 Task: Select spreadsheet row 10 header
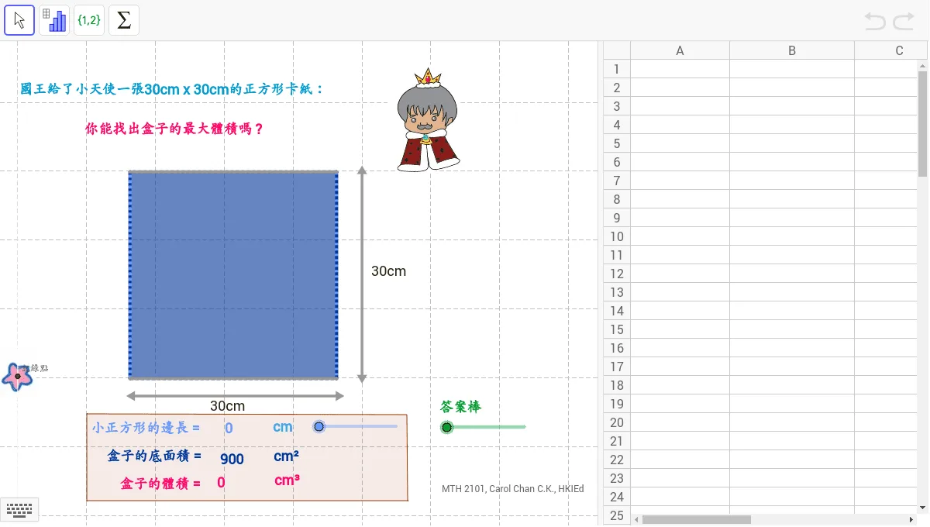coord(617,236)
